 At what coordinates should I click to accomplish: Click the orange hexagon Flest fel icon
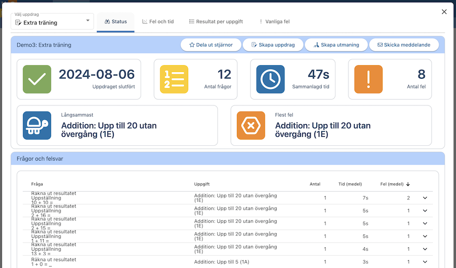(251, 126)
